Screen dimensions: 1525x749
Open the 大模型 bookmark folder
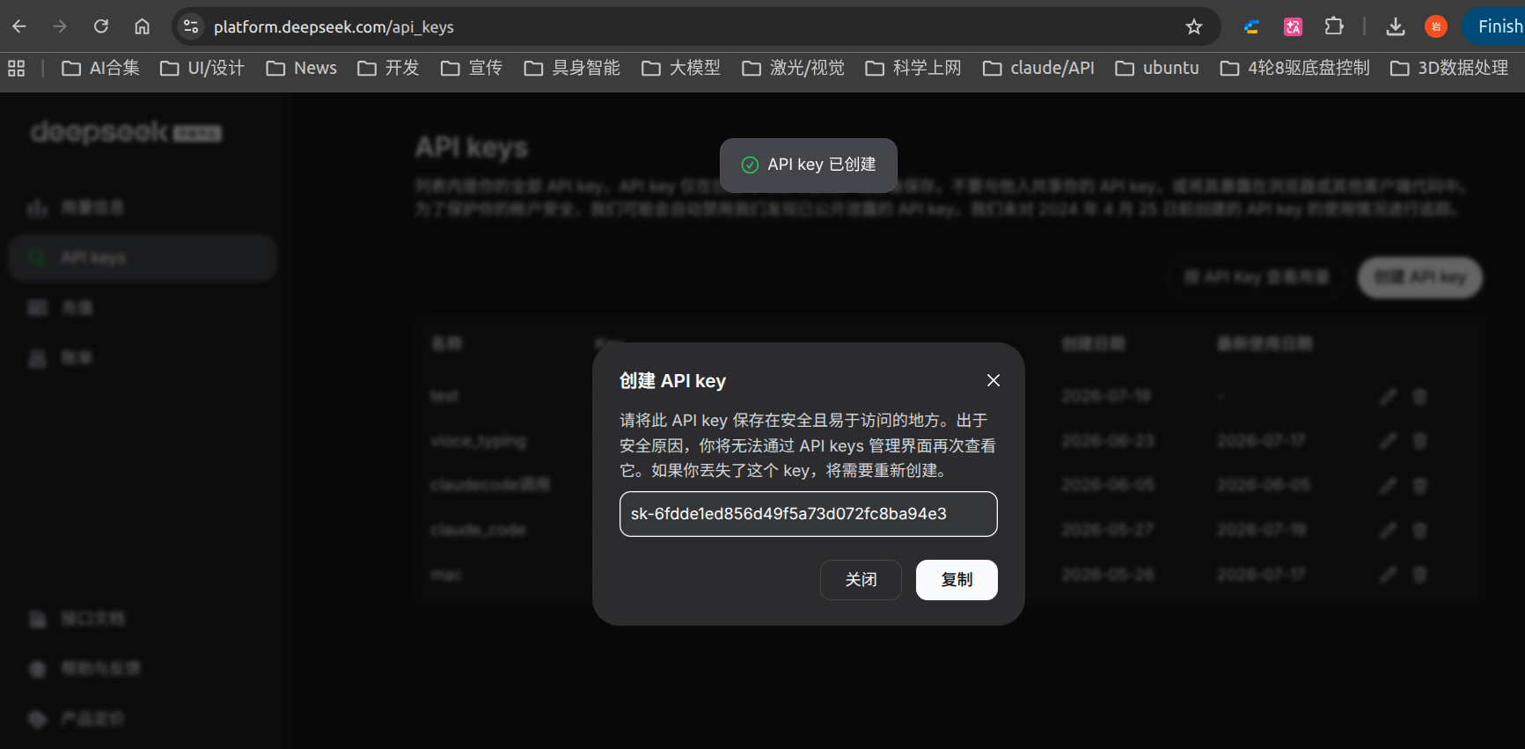680,68
